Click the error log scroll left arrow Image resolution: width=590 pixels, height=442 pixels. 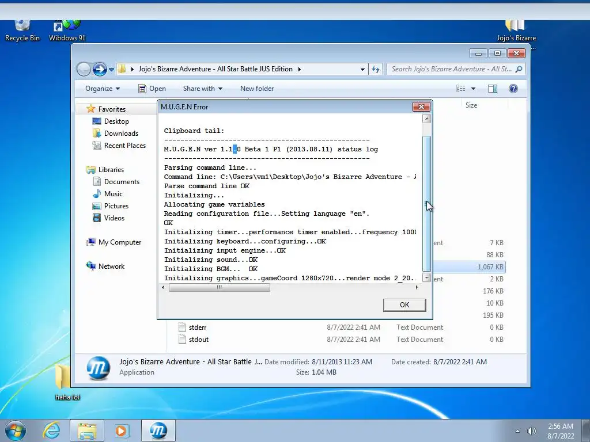pyautogui.click(x=163, y=288)
